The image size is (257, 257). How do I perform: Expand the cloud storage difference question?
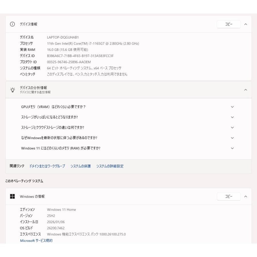233,127
